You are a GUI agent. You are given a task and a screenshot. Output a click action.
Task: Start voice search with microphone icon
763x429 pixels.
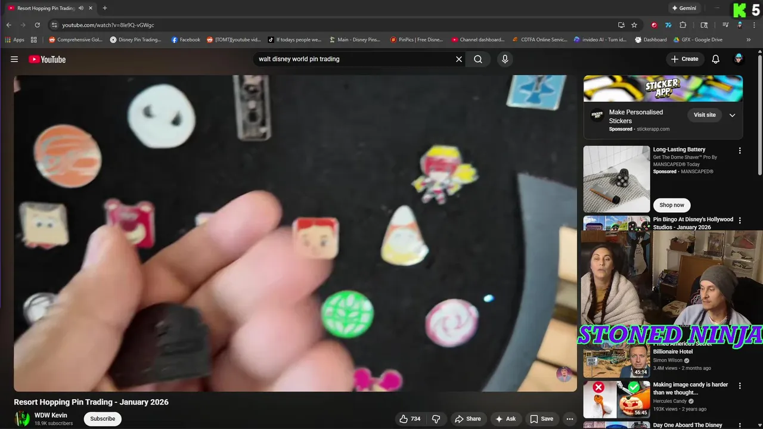click(505, 59)
